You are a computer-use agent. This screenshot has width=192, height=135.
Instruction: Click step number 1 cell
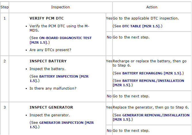(x=4, y=18)
